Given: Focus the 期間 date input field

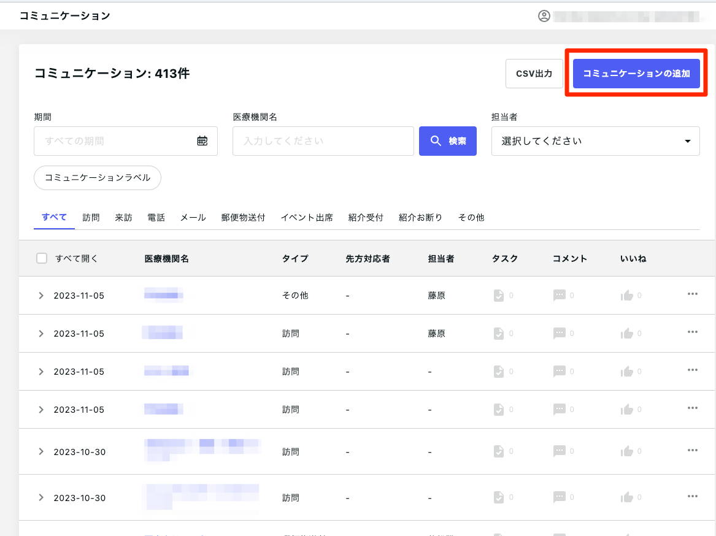Looking at the screenshot, I should tap(126, 141).
